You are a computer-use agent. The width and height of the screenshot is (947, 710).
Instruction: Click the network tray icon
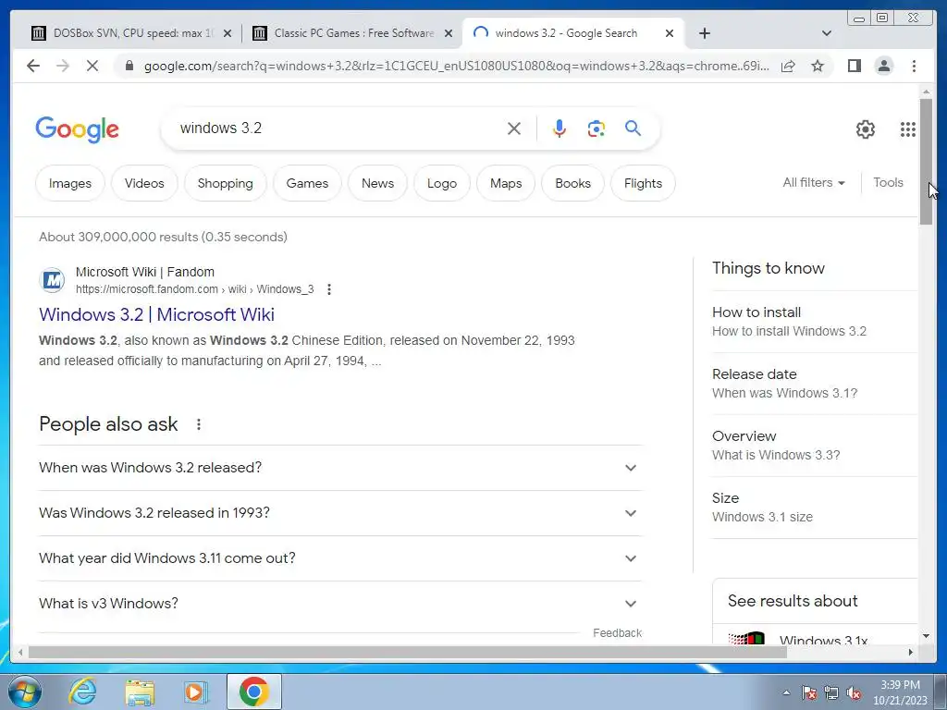(831, 693)
